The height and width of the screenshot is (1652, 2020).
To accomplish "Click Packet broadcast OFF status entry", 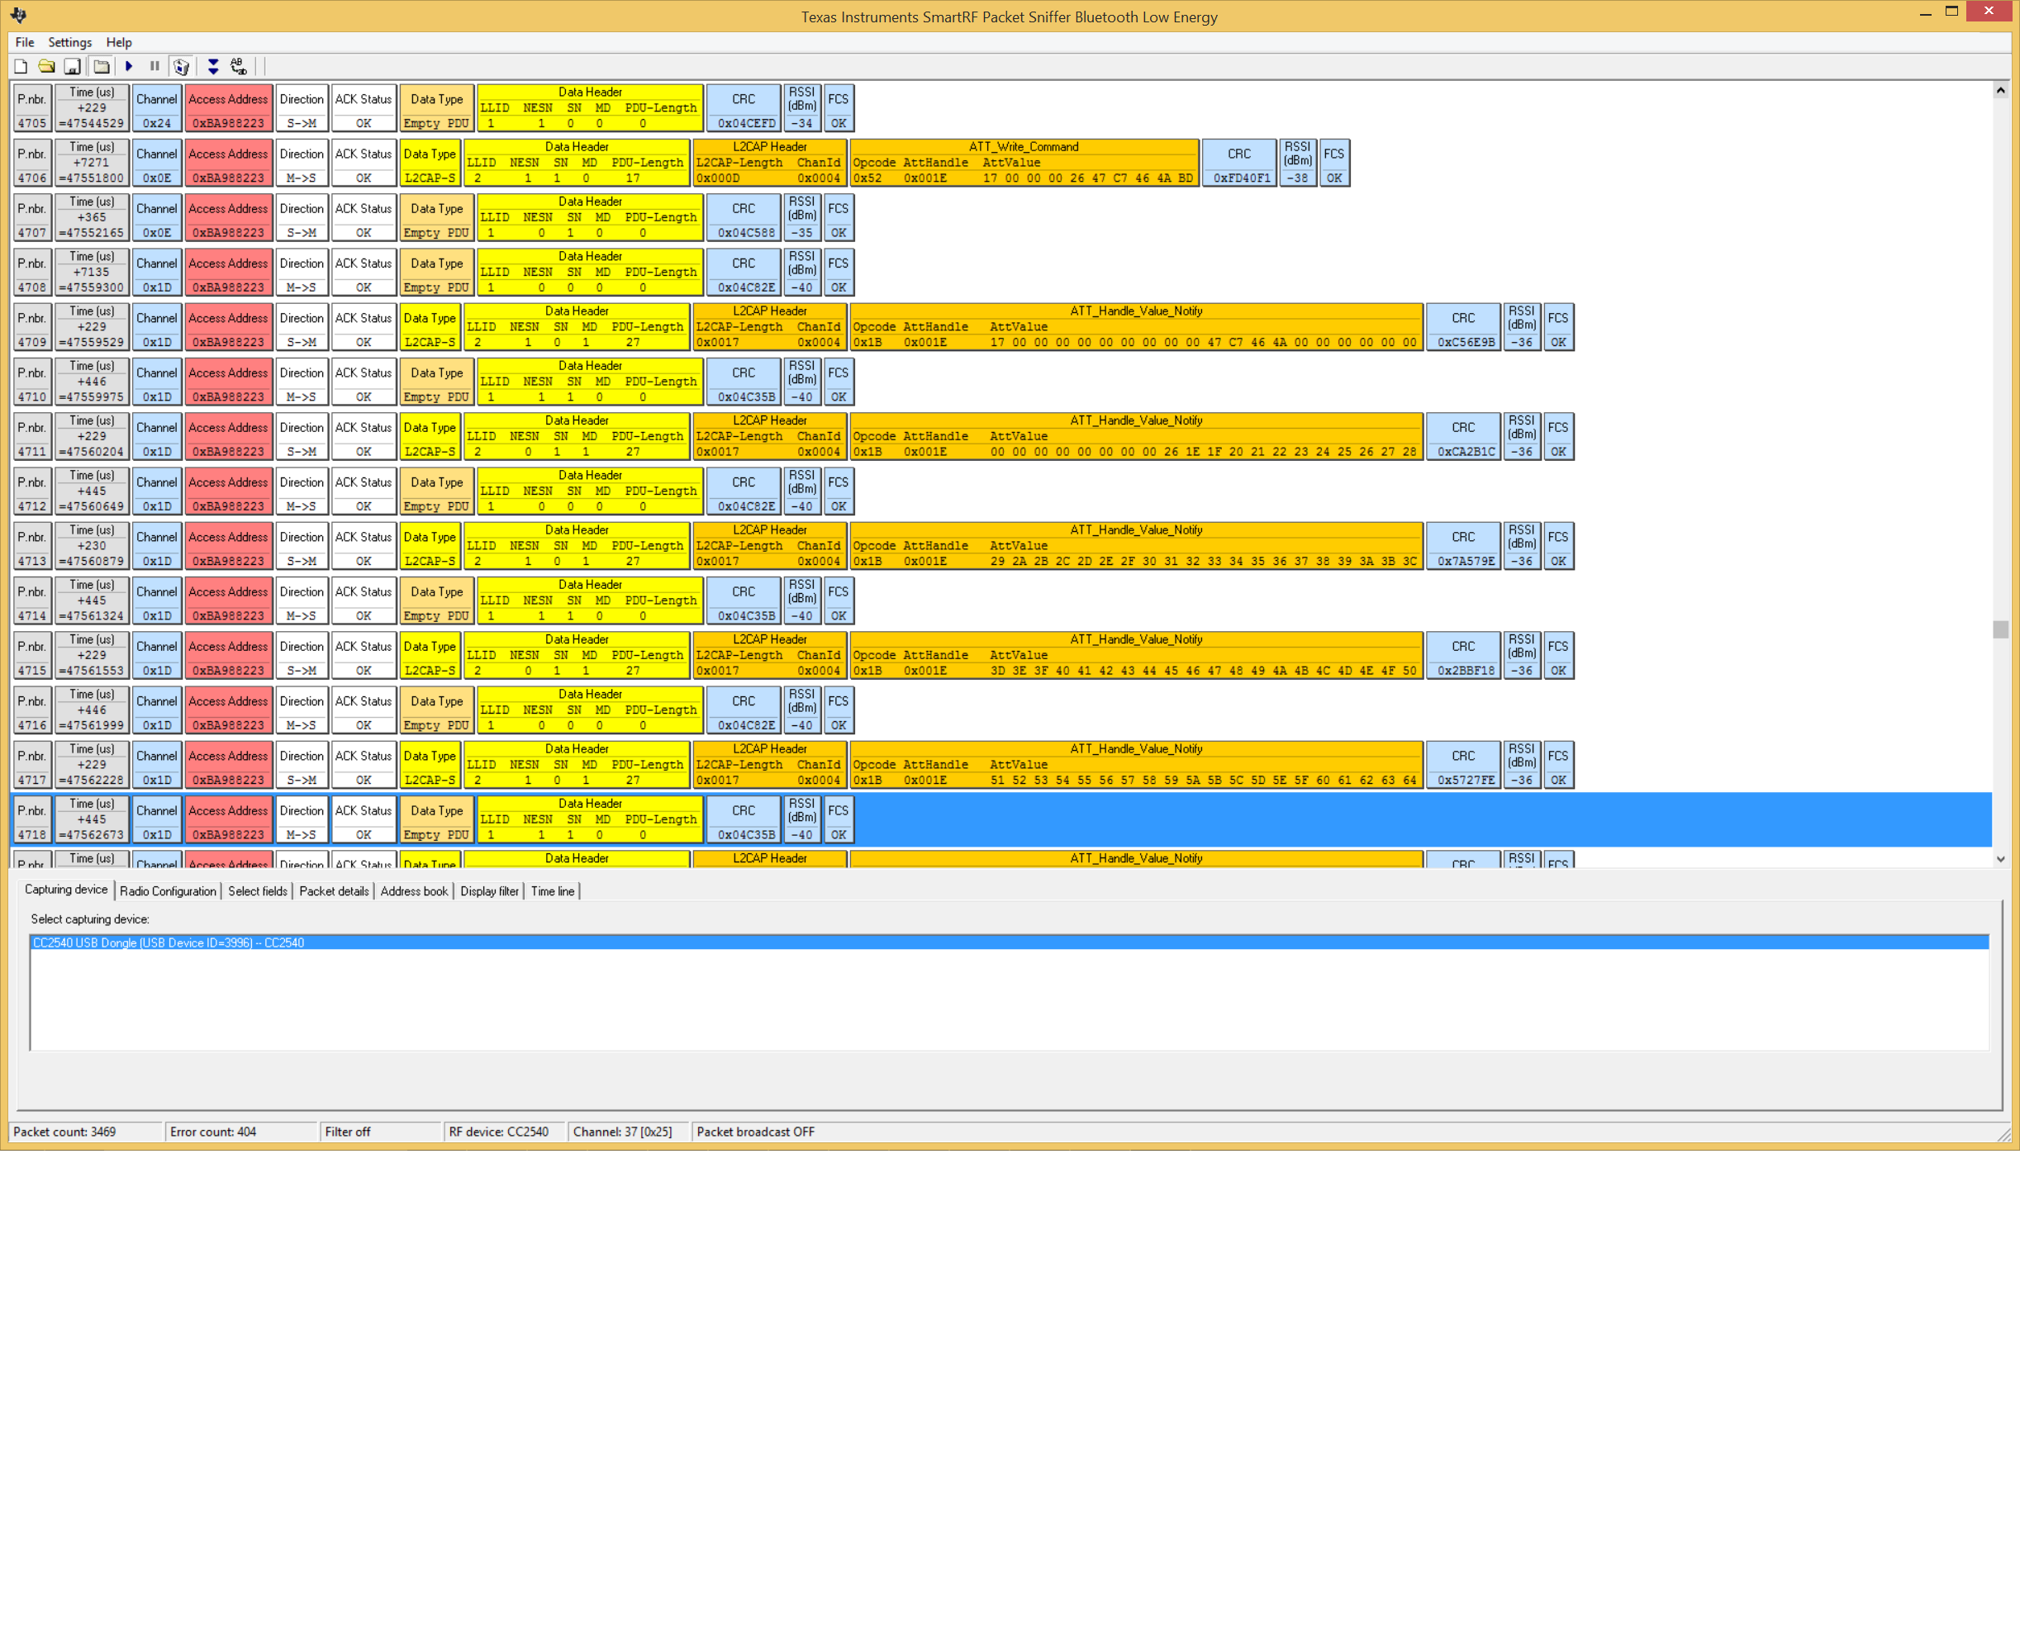I will click(x=756, y=1132).
